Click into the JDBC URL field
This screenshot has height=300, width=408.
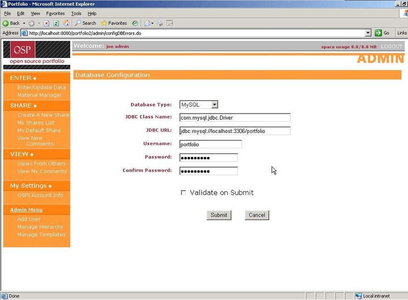(235, 131)
